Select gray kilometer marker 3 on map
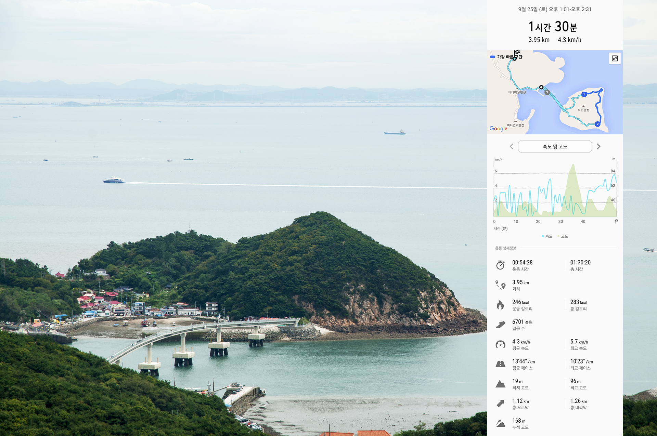Image resolution: width=657 pixels, height=436 pixels. pyautogui.click(x=547, y=92)
